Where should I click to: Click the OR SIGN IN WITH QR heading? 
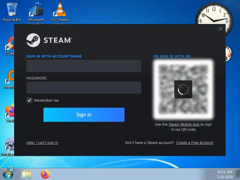(x=172, y=56)
